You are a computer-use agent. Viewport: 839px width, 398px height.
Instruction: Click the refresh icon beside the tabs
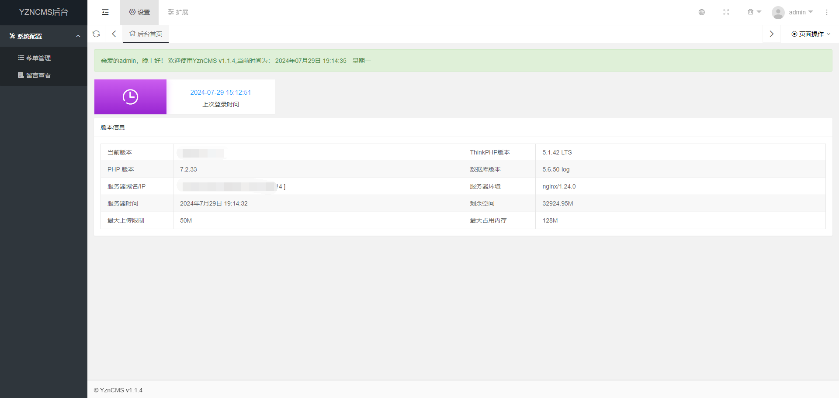[x=96, y=34]
